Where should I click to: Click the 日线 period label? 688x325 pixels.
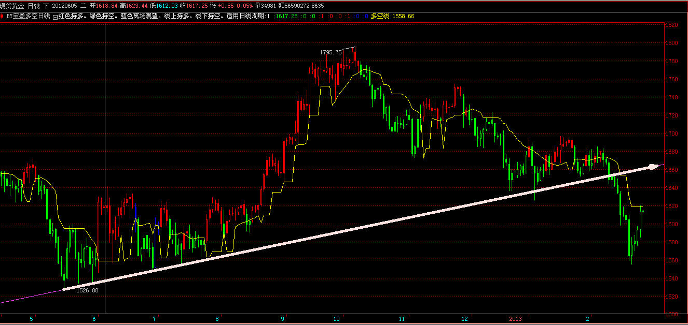(x=33, y=6)
